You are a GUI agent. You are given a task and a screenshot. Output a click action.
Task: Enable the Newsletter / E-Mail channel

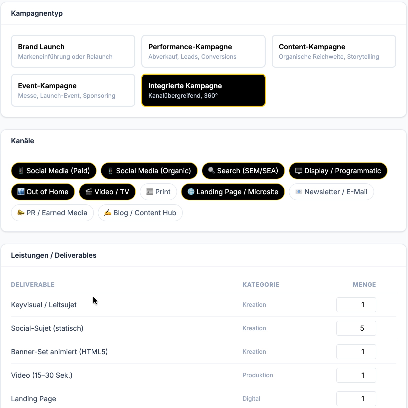point(331,192)
